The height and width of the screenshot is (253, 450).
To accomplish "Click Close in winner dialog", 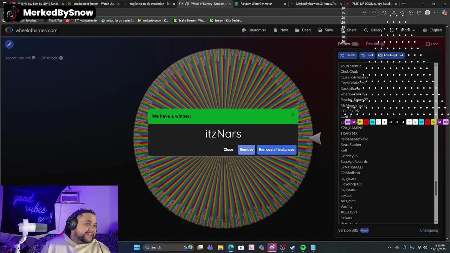I will [x=228, y=150].
